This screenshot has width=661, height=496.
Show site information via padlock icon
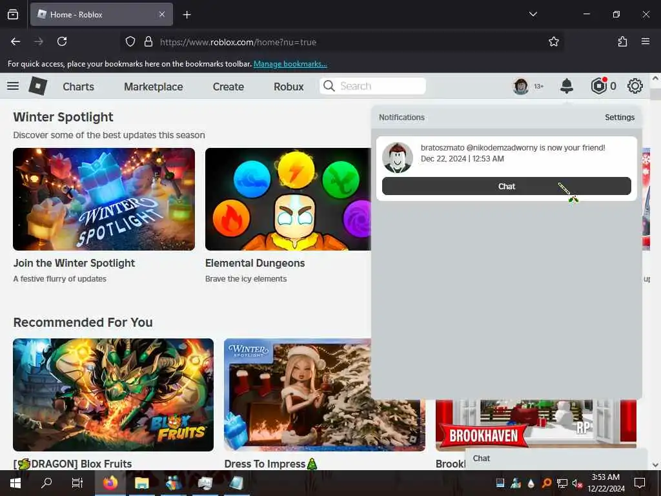[148, 41]
